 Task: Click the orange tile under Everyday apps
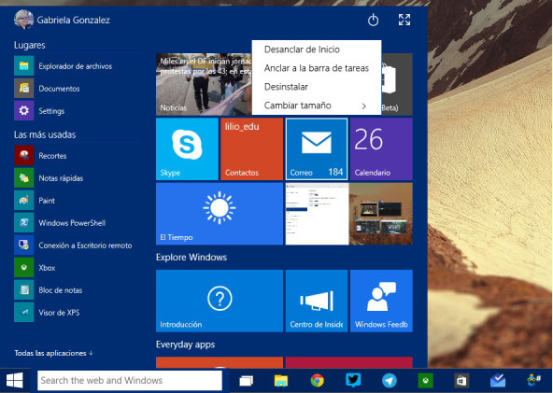click(x=220, y=363)
